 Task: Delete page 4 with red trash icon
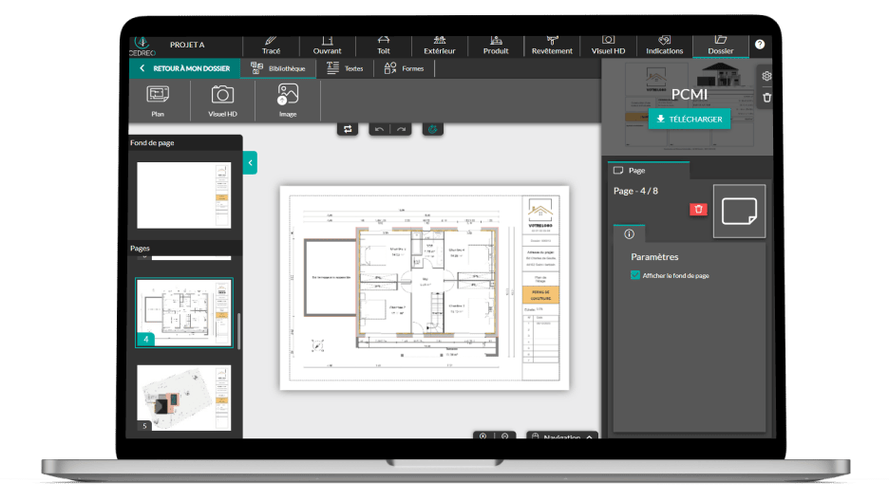(x=698, y=209)
